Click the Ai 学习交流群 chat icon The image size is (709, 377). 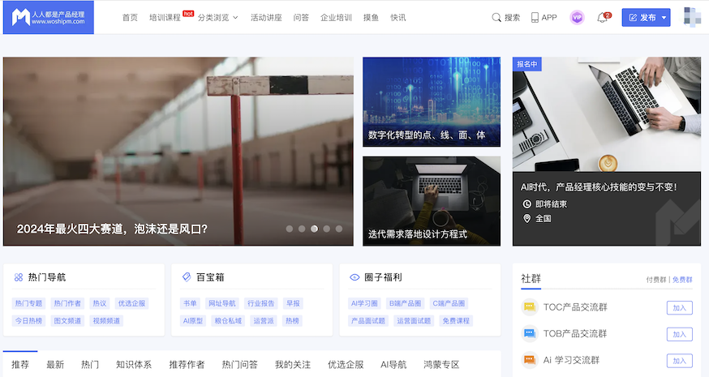(x=529, y=360)
